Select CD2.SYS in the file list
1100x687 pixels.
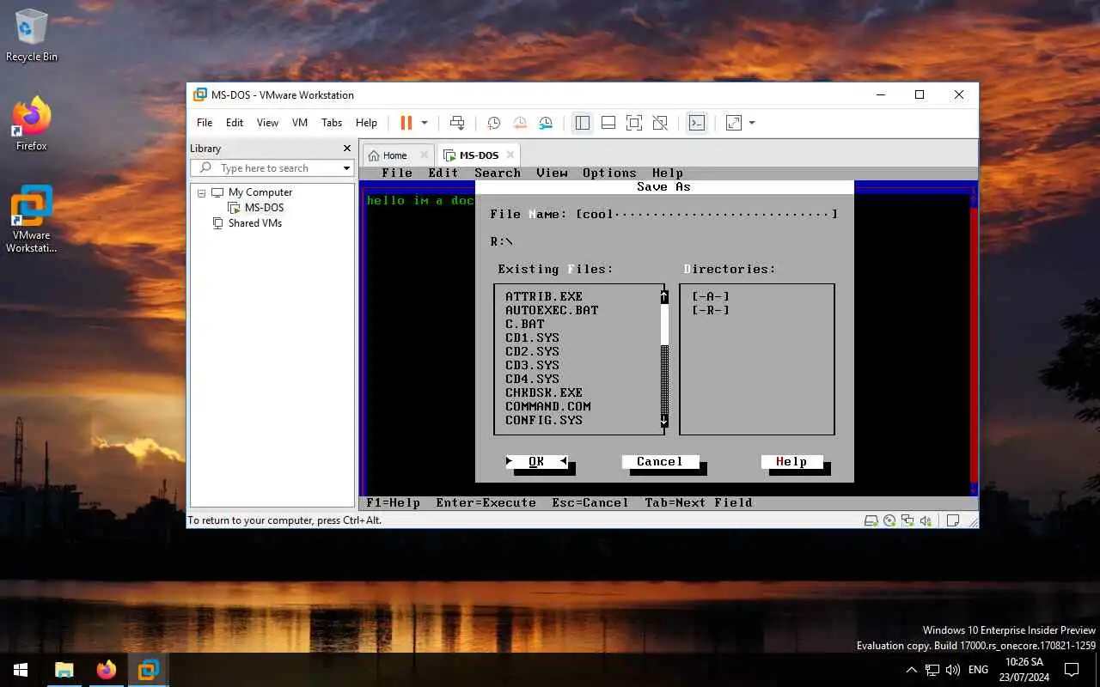(x=532, y=351)
